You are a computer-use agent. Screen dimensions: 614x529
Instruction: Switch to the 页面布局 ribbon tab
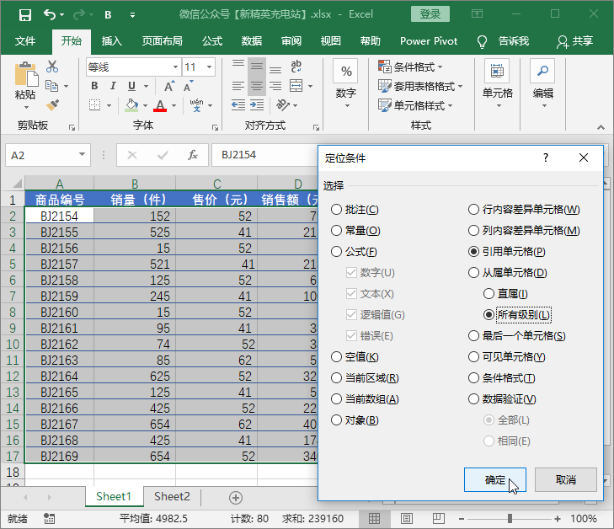162,41
